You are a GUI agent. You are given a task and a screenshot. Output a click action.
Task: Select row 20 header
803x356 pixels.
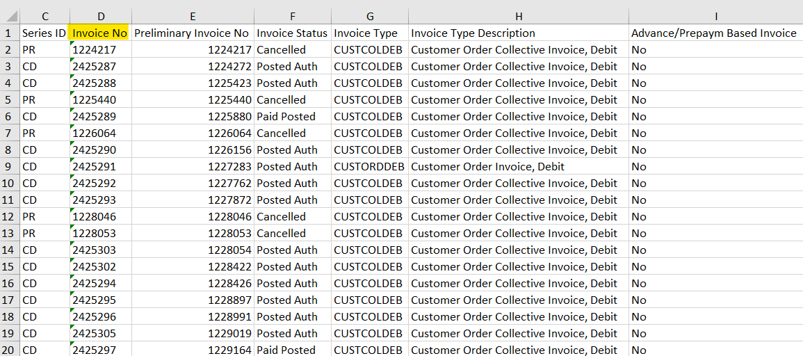coord(10,350)
